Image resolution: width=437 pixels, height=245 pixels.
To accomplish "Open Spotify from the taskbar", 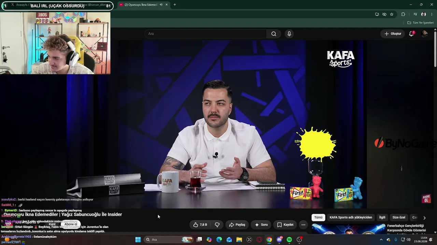I will coord(289,240).
